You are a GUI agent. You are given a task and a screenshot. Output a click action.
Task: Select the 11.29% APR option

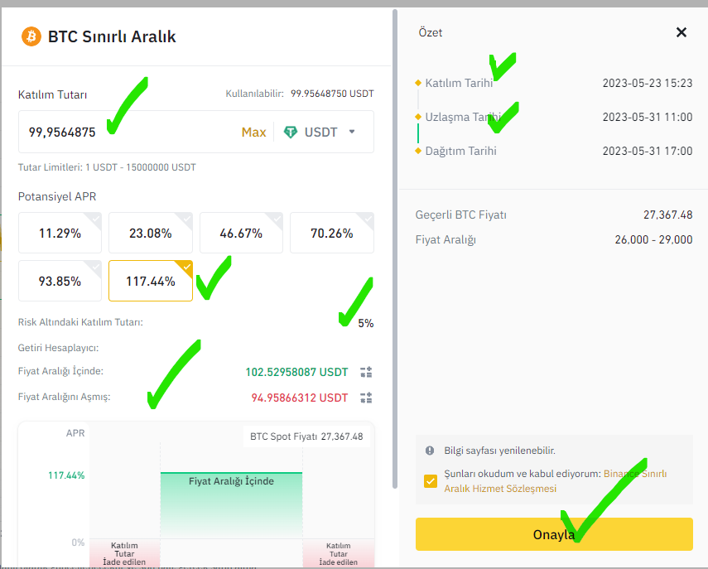[x=60, y=234]
